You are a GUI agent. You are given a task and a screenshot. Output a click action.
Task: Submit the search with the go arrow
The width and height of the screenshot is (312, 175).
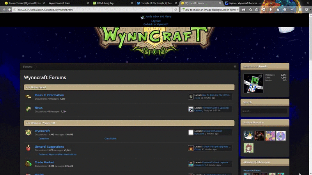(x=238, y=9)
